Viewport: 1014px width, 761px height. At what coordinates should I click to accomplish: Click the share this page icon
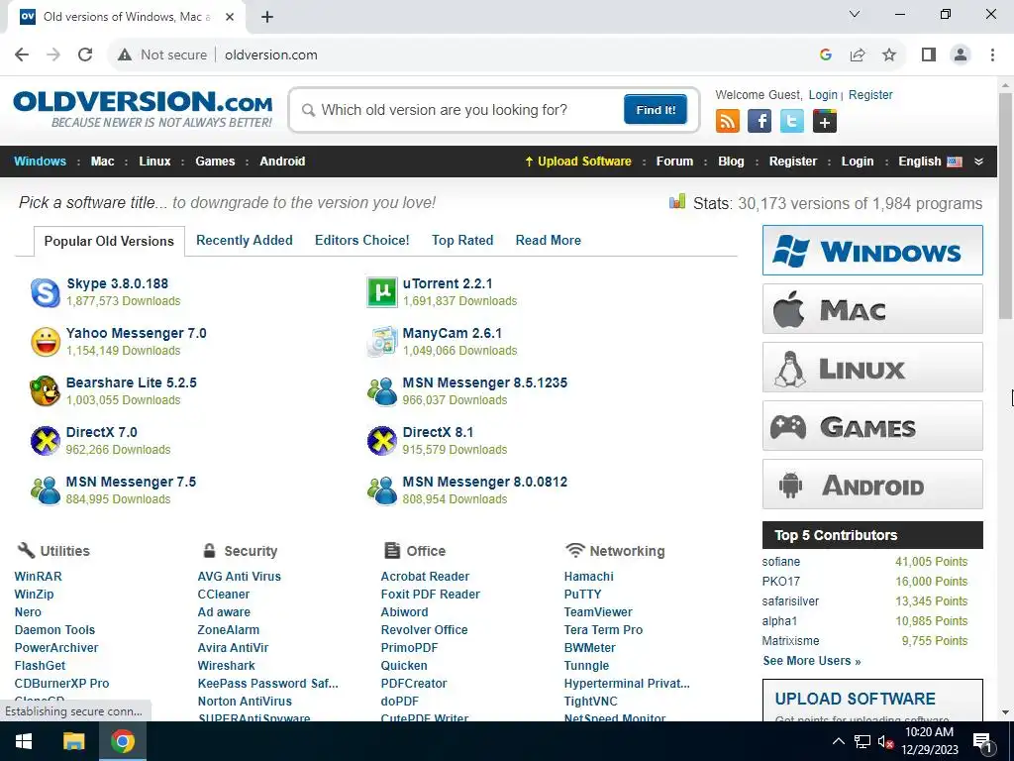click(x=858, y=54)
